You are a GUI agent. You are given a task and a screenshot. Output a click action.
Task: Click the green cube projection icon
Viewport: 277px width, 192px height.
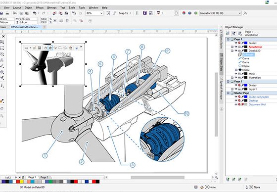click(x=196, y=13)
